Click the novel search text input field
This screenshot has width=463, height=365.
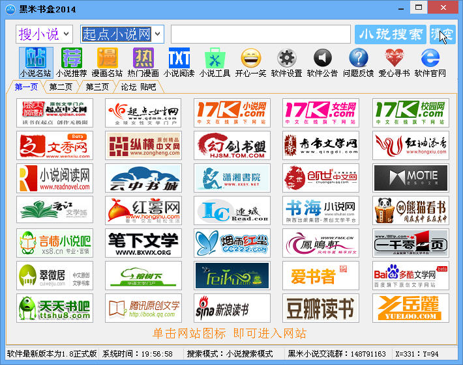tap(261, 34)
